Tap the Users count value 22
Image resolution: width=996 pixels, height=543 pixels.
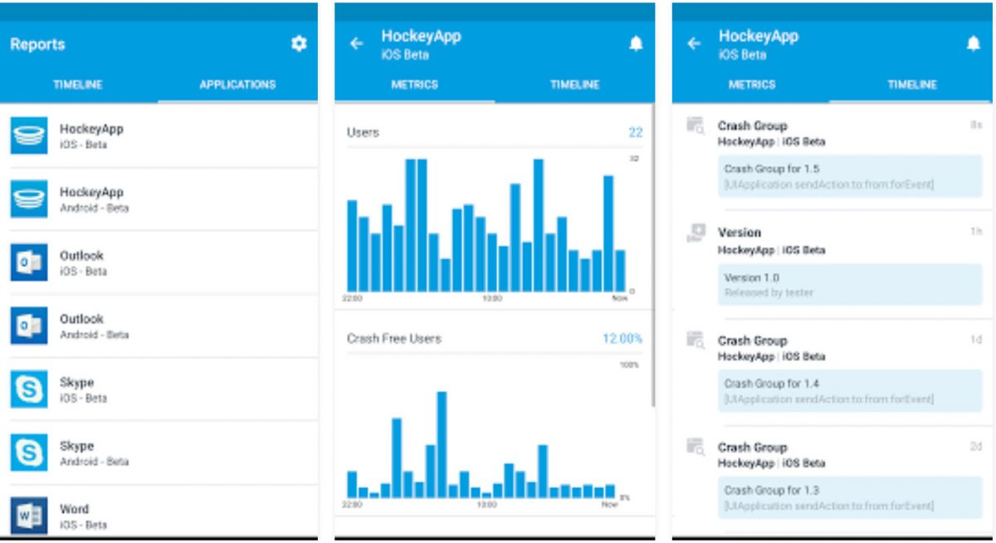pos(636,133)
